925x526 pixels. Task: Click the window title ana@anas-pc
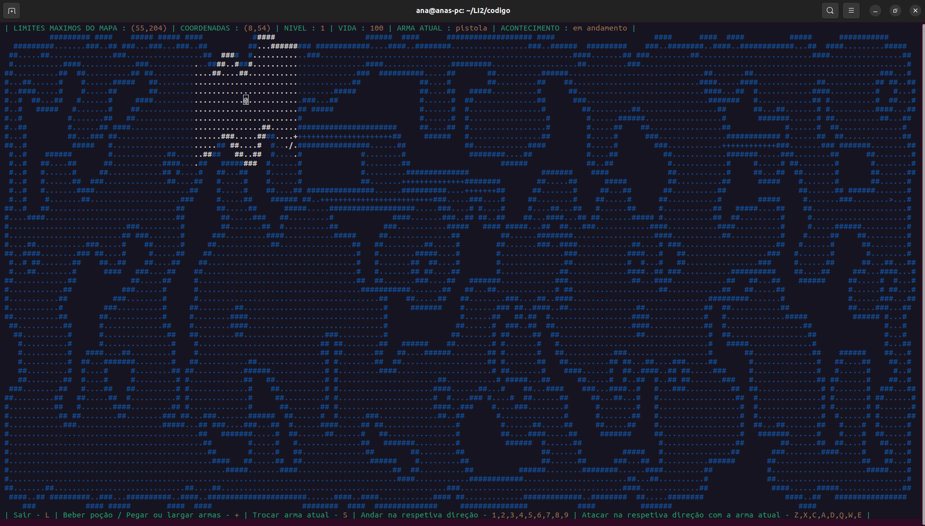pyautogui.click(x=463, y=11)
